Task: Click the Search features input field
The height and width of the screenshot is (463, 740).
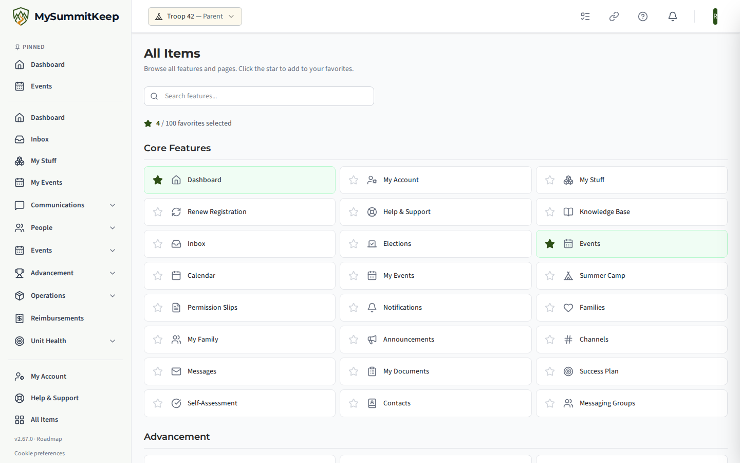Action: click(x=259, y=96)
